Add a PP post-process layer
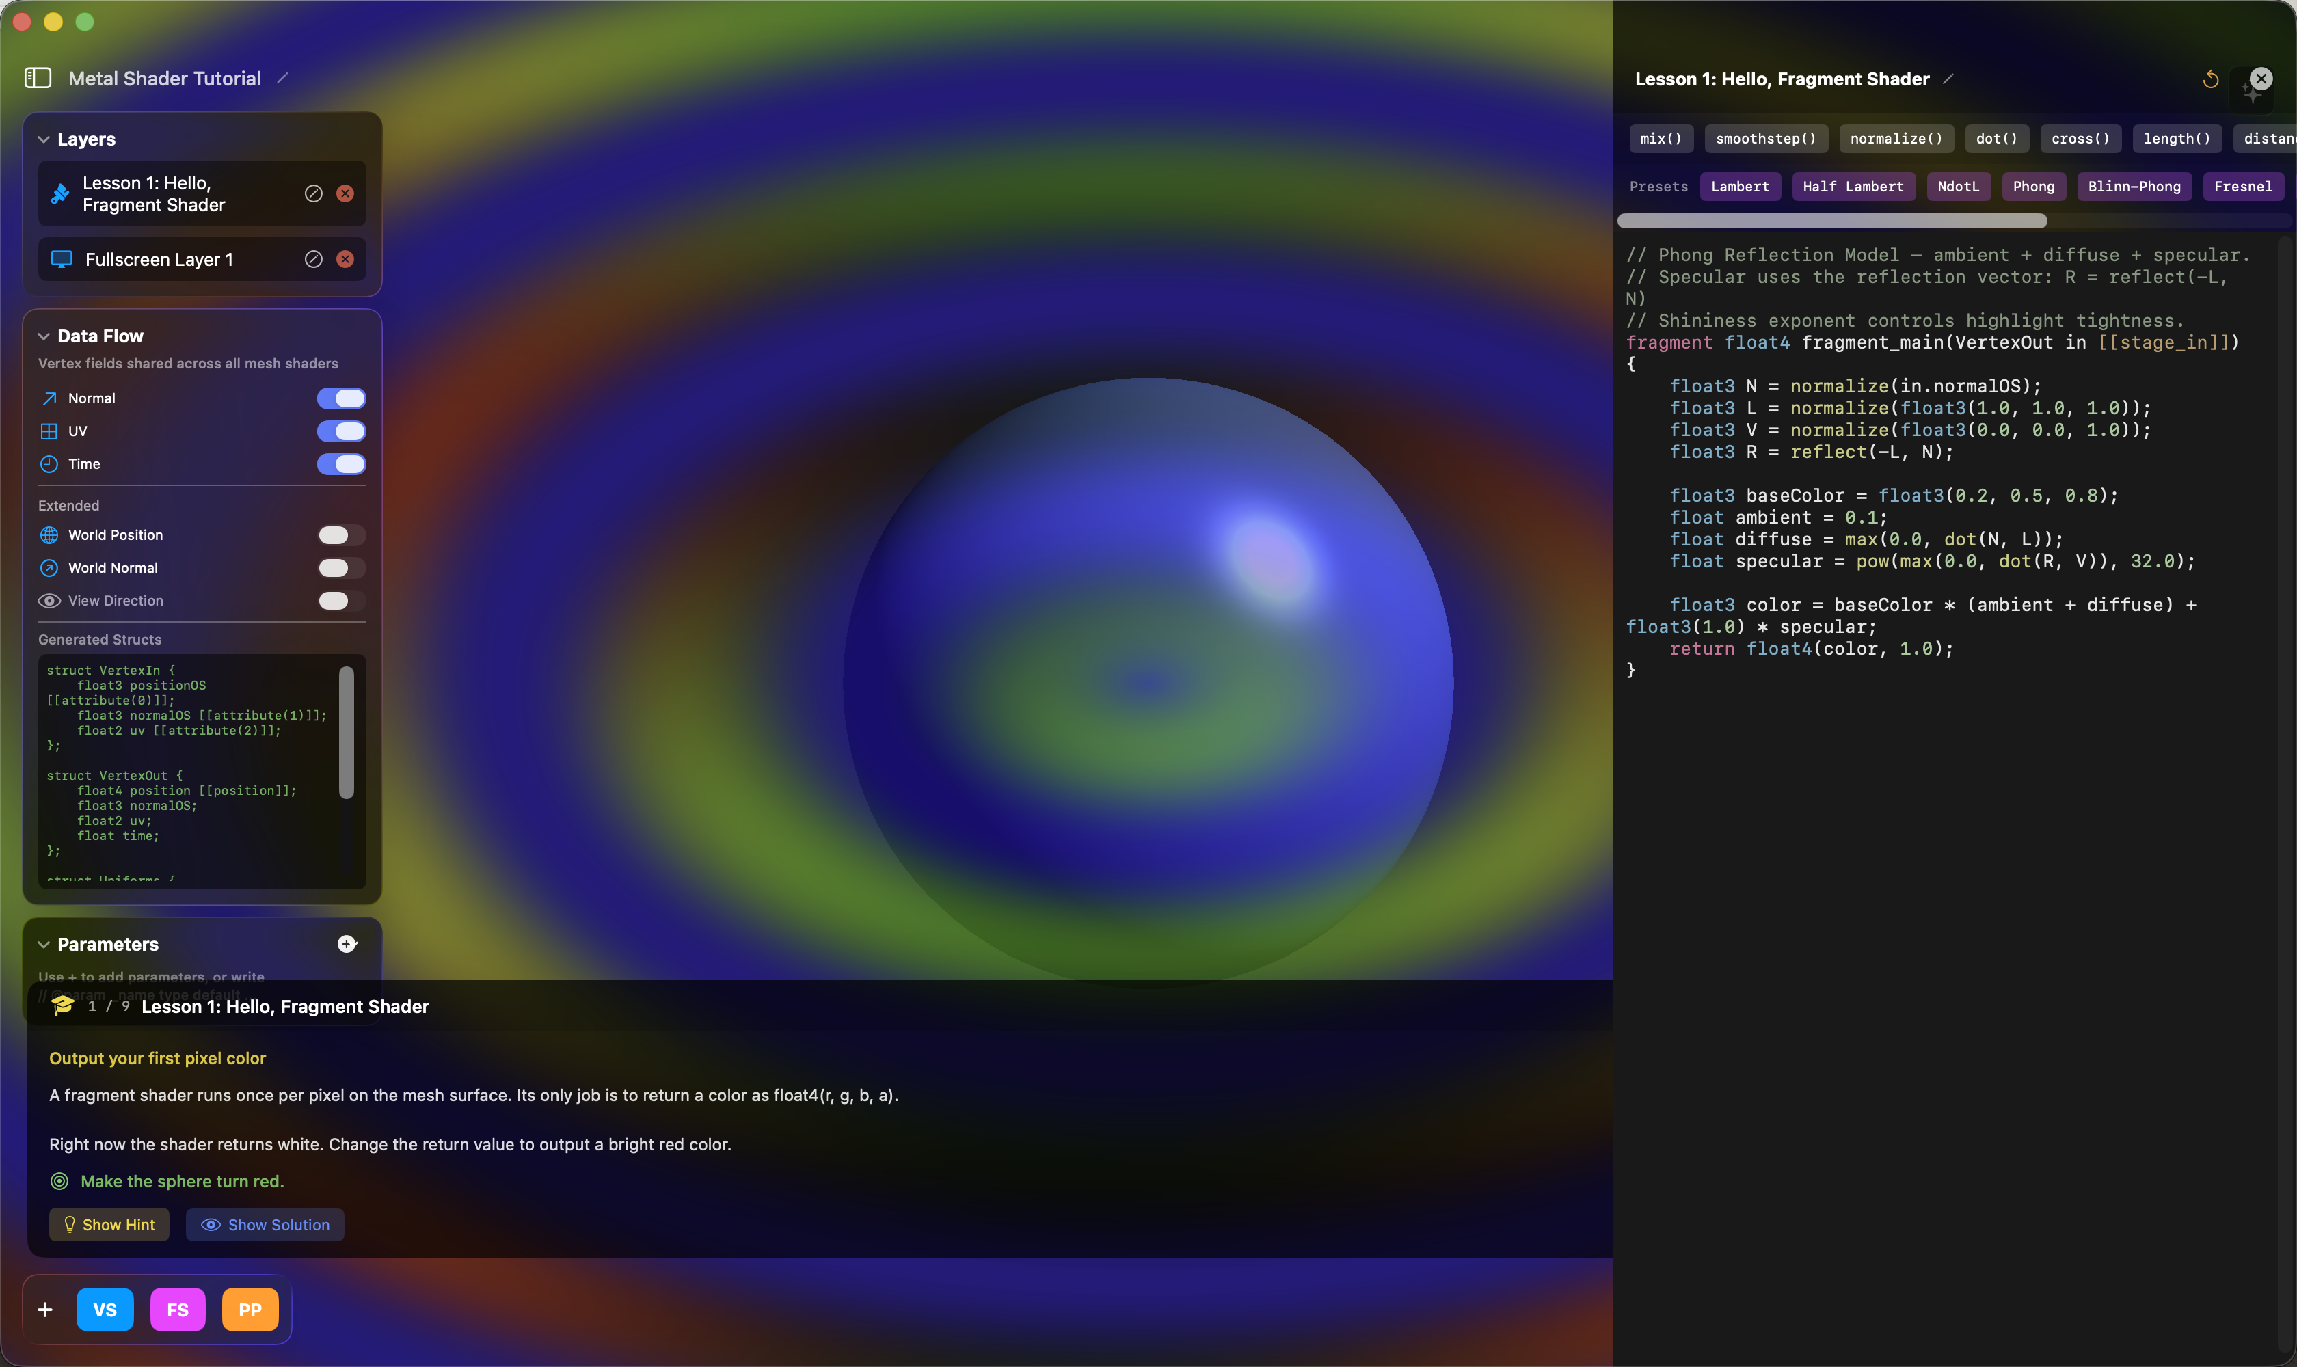This screenshot has height=1367, width=2297. 250,1310
